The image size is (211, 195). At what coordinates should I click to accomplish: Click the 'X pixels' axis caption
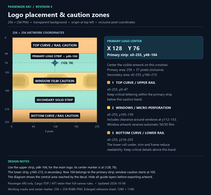point(49,131)
